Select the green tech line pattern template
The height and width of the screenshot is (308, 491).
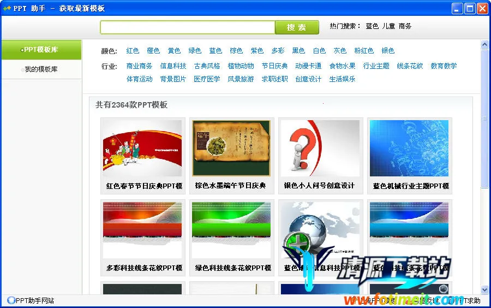(x=231, y=230)
